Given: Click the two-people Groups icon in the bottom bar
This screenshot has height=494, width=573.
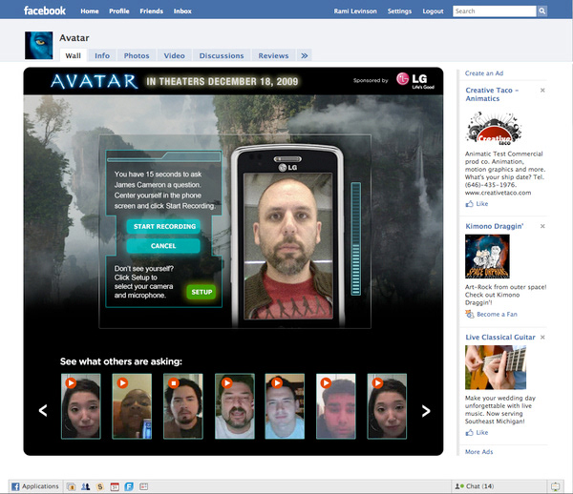Looking at the screenshot, I should tap(86, 486).
